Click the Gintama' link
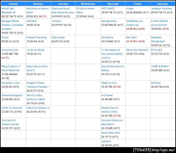 click(32, 21)
